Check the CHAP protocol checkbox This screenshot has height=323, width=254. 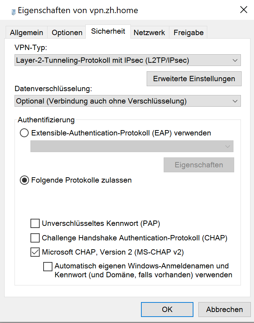click(35, 238)
